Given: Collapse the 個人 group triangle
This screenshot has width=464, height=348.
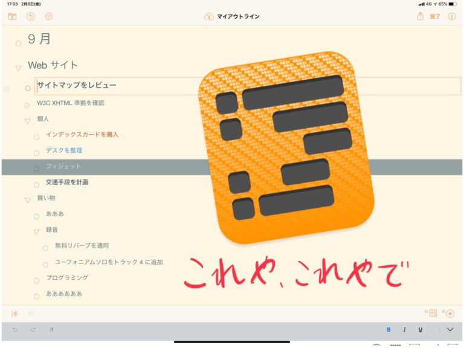Looking at the screenshot, I should (27, 121).
